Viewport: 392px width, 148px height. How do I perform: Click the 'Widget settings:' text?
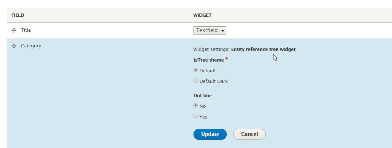(x=211, y=49)
